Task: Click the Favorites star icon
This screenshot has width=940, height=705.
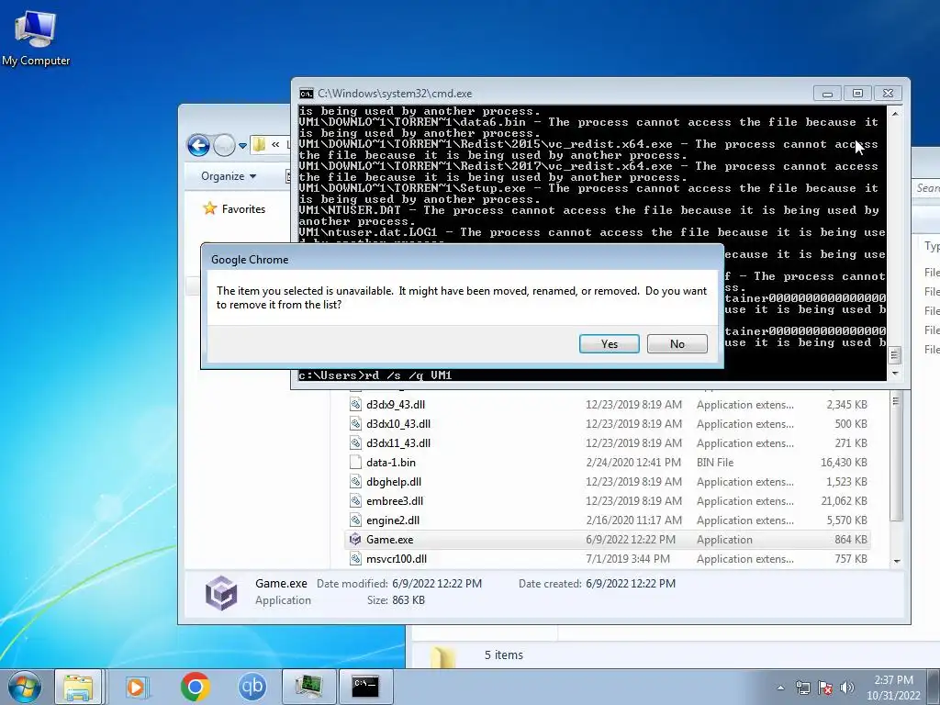Action: (209, 208)
